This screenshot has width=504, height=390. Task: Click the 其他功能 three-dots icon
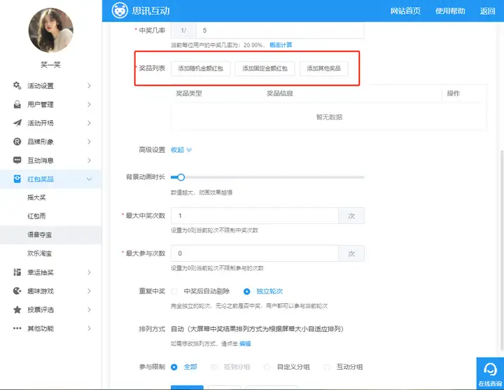click(17, 328)
